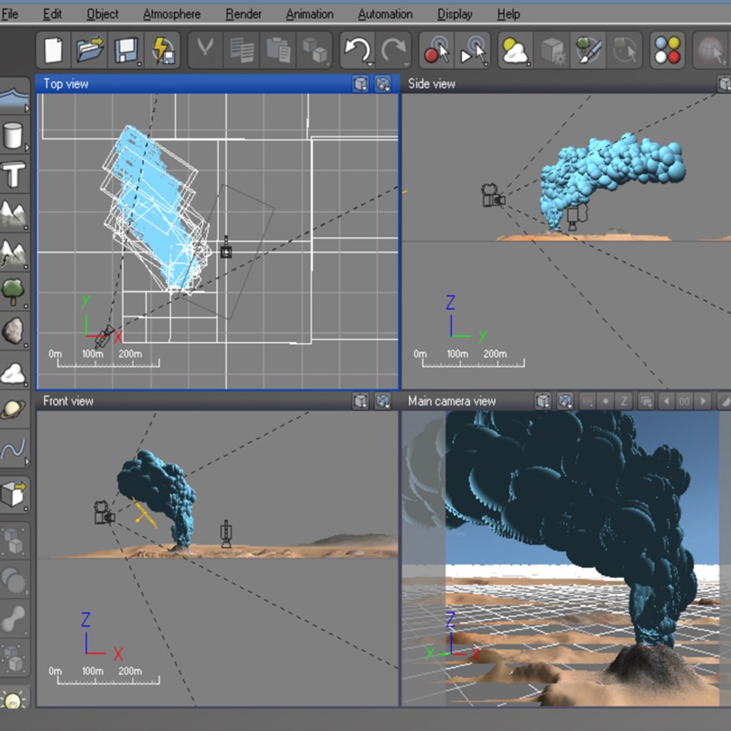Open the Animation menu
This screenshot has height=731, width=731.
[309, 14]
